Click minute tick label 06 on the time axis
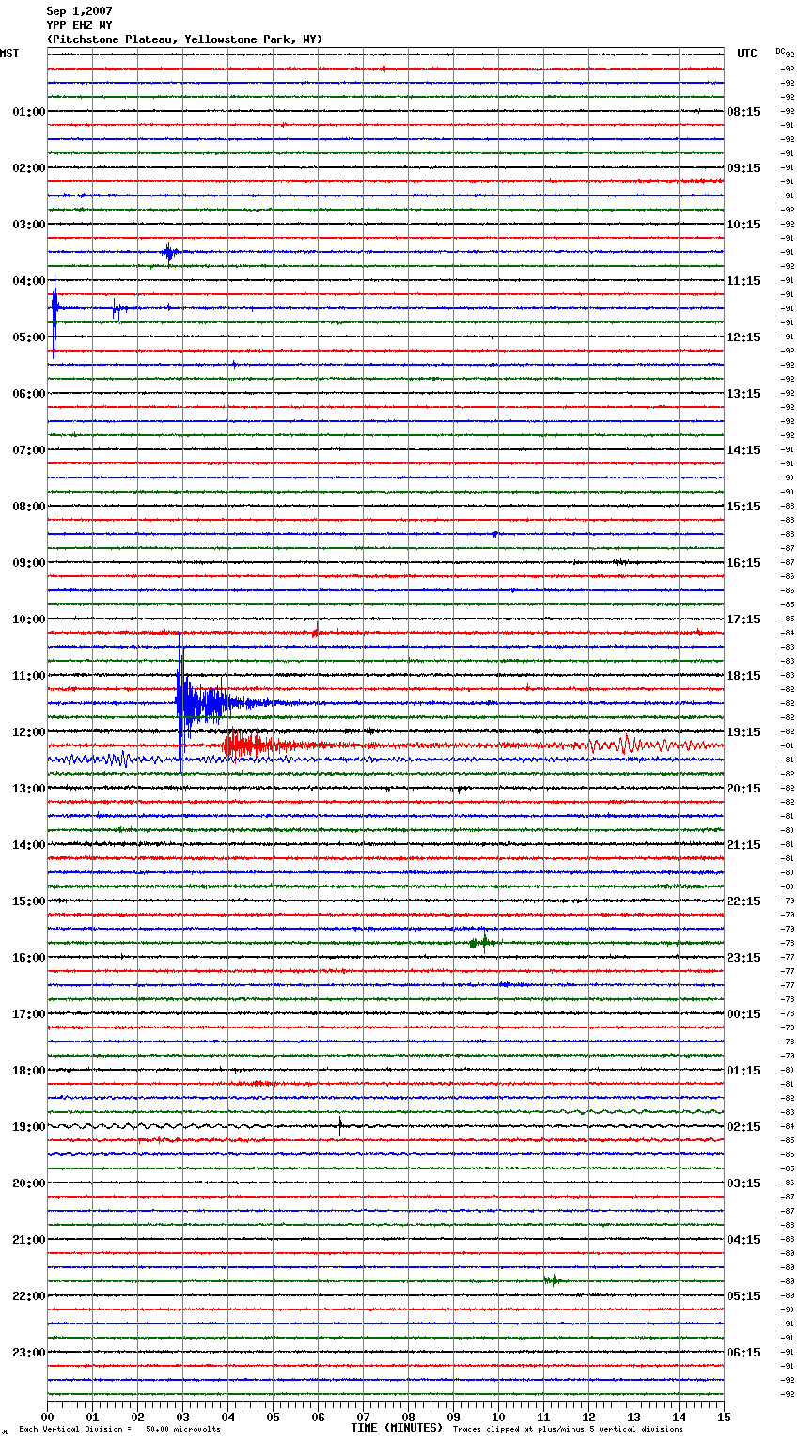The height and width of the screenshot is (1442, 799). click(x=318, y=1417)
